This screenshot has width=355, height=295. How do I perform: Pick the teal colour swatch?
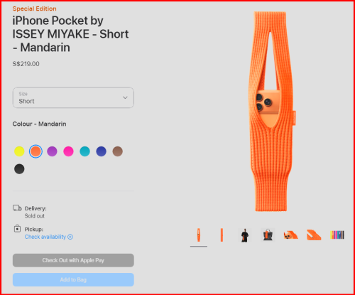pos(84,151)
